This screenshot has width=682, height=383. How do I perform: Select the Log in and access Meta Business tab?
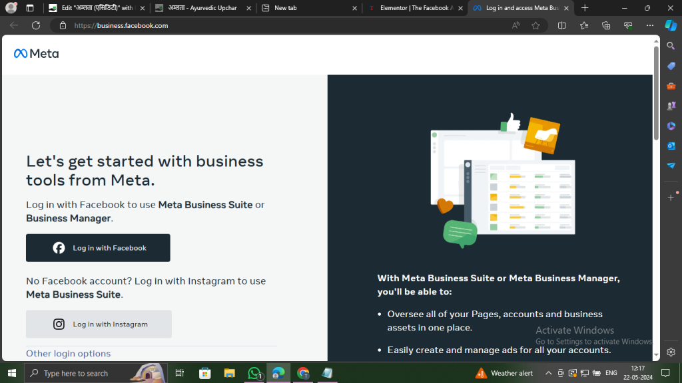click(522, 8)
